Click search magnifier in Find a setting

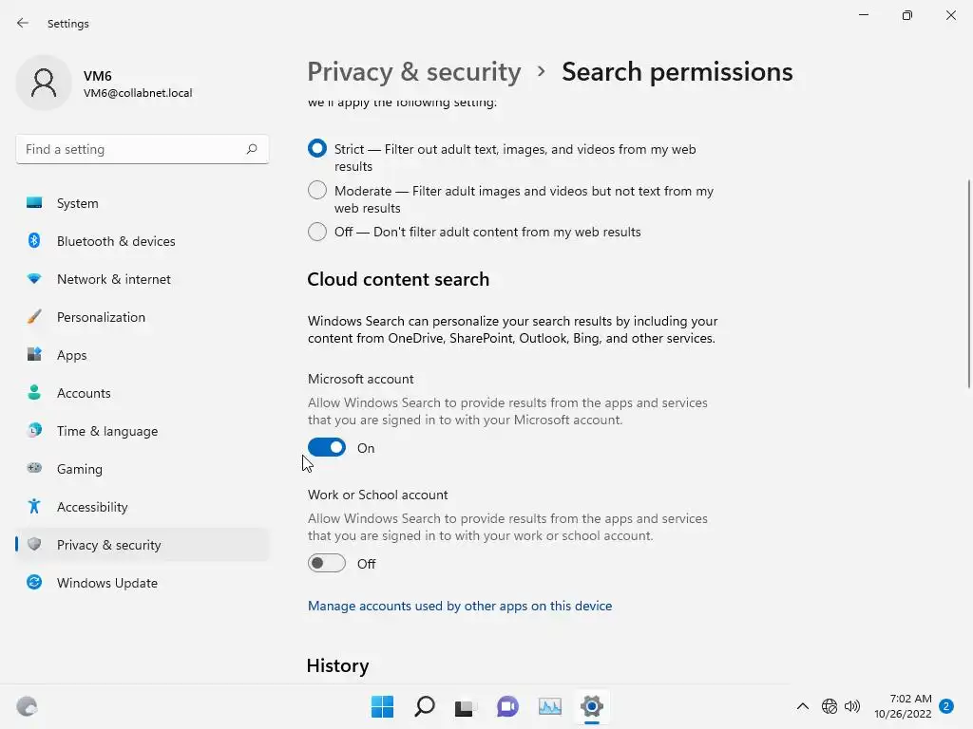252,149
